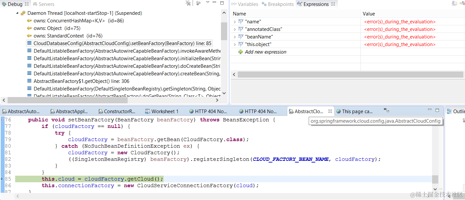Viewport: 465px width, 200px height.
Task: Switch to the Servers tab
Action: coord(44,4)
